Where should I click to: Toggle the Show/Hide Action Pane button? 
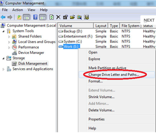(43, 17)
